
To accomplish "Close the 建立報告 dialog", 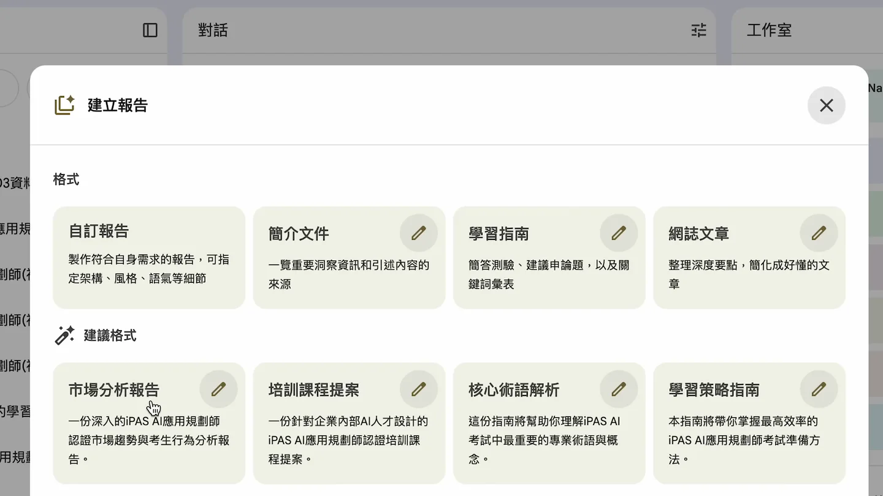I will (x=826, y=105).
